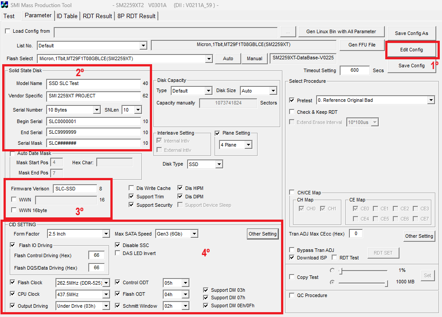Viewport: 442px width, 317px height.
Task: Open the Output Driving dropdown
Action: coord(106,306)
